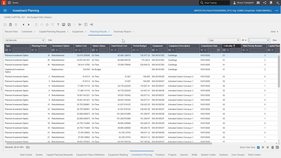Viewport: 281px width, 158px height.
Task: Click the No Budget status cell
Action: click(x=96, y=69)
